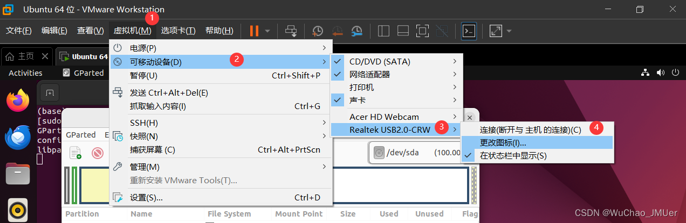Choose 更改图标(I)... option
This screenshot has width=686, height=223.
pos(537,142)
